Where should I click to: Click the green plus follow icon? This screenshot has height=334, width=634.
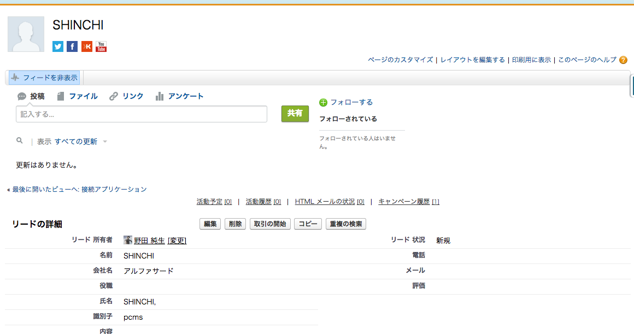tap(323, 102)
